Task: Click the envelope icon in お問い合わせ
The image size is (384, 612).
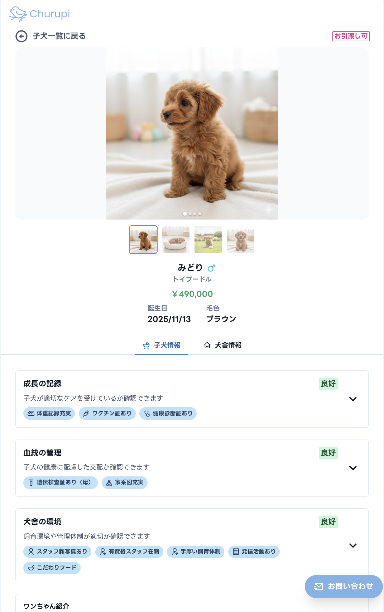Action: [x=318, y=586]
